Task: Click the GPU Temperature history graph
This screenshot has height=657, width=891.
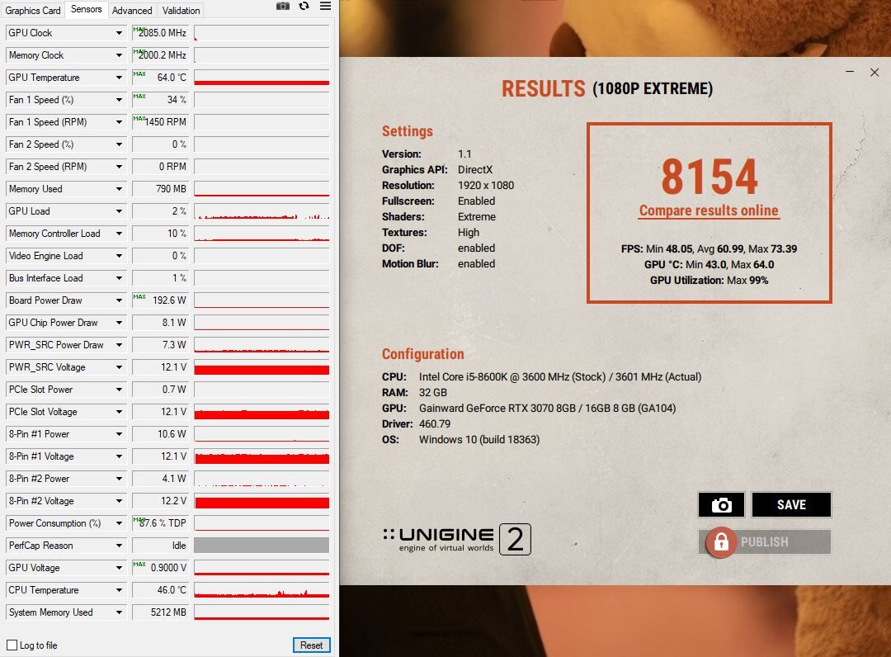Action: [x=262, y=78]
